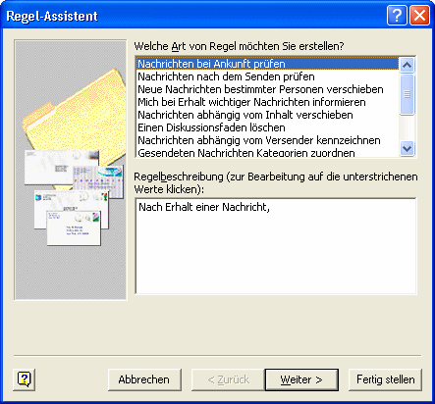Click the empty scrollbar track below thumb
The image size is (435, 404).
click(407, 128)
